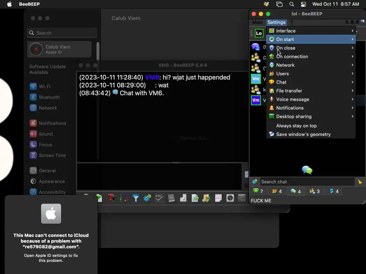The width and height of the screenshot is (366, 274).
Task: Open dictionary book icon in chat toolbar
Action: (x=171, y=198)
